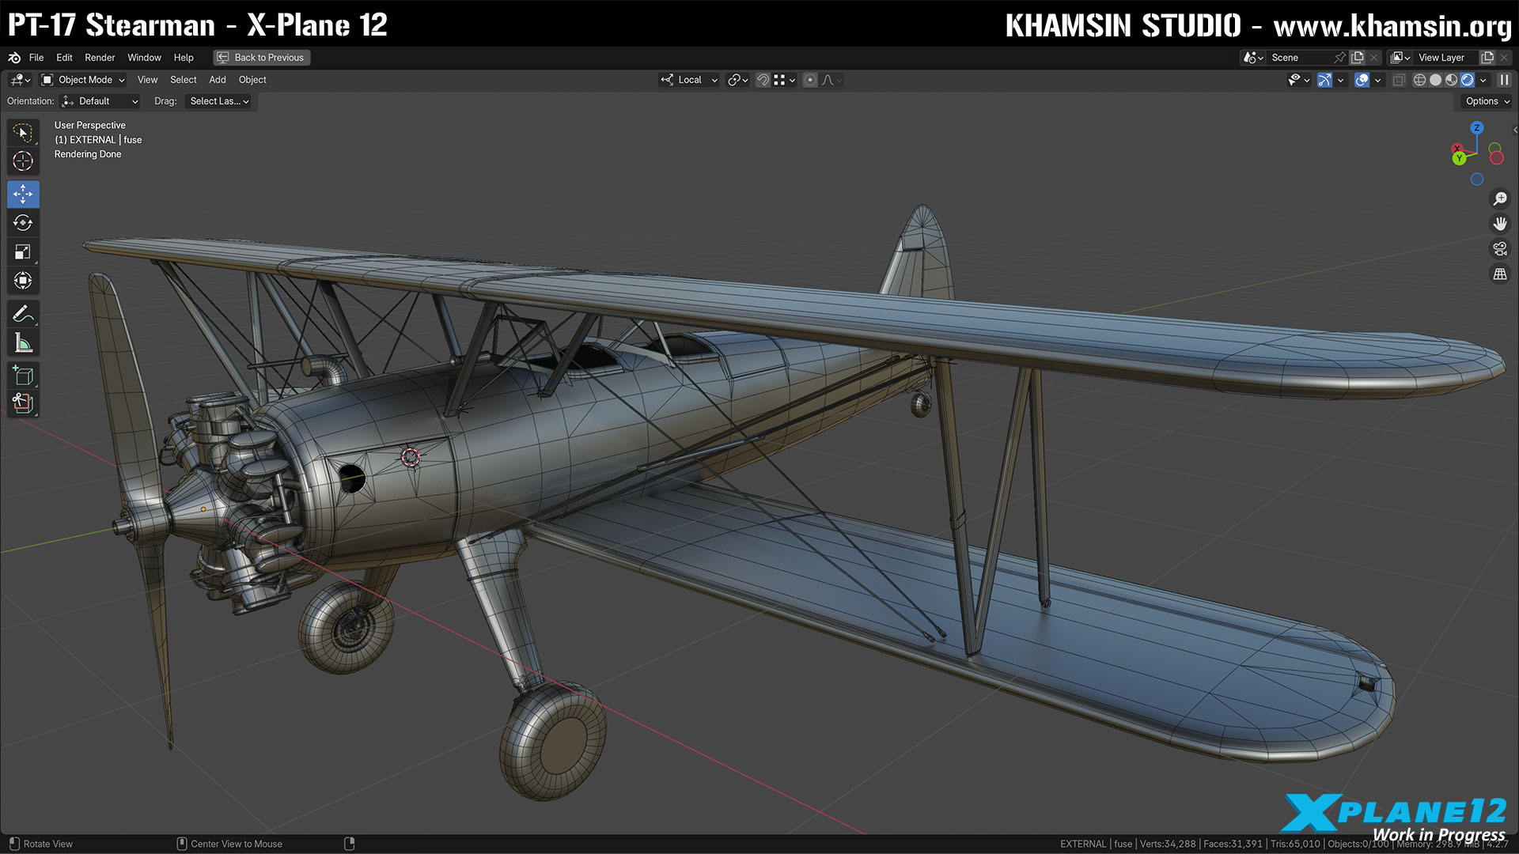Image resolution: width=1519 pixels, height=854 pixels.
Task: Select the Scale tool
Action: [x=23, y=251]
